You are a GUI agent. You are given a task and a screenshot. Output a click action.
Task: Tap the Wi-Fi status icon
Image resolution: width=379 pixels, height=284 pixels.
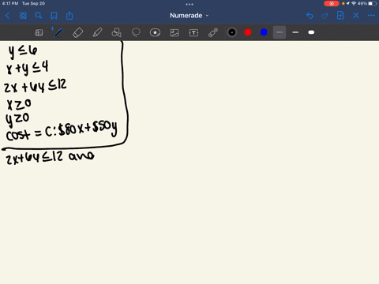(354, 3)
